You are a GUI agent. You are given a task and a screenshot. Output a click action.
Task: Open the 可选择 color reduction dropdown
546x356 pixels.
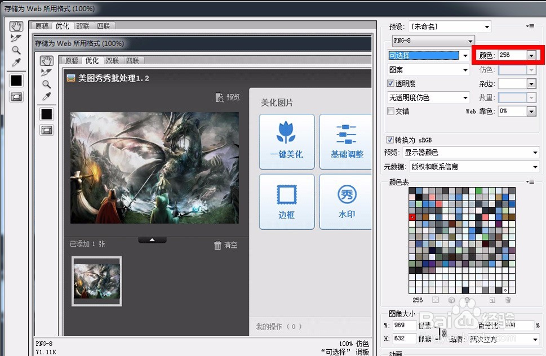click(x=428, y=55)
